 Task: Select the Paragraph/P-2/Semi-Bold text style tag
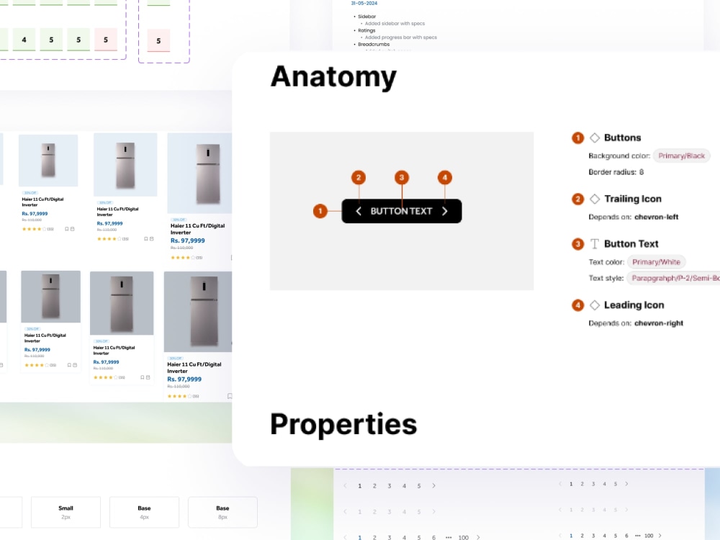click(674, 278)
